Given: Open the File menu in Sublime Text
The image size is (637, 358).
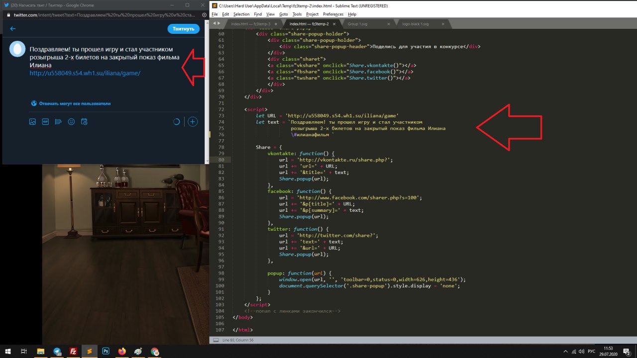Looking at the screenshot, I should pos(214,14).
